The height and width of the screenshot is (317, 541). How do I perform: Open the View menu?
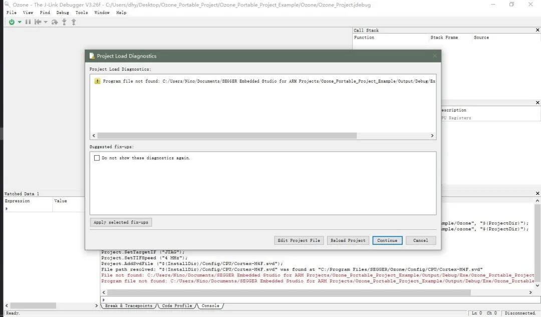(28, 13)
